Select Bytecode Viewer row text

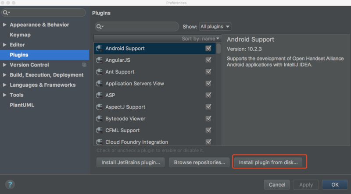[125, 119]
